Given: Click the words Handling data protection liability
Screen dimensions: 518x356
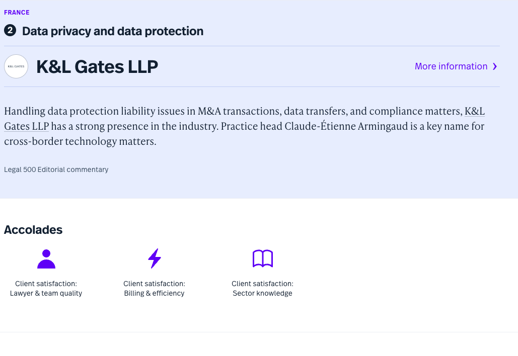Looking at the screenshot, I should click(x=79, y=112).
